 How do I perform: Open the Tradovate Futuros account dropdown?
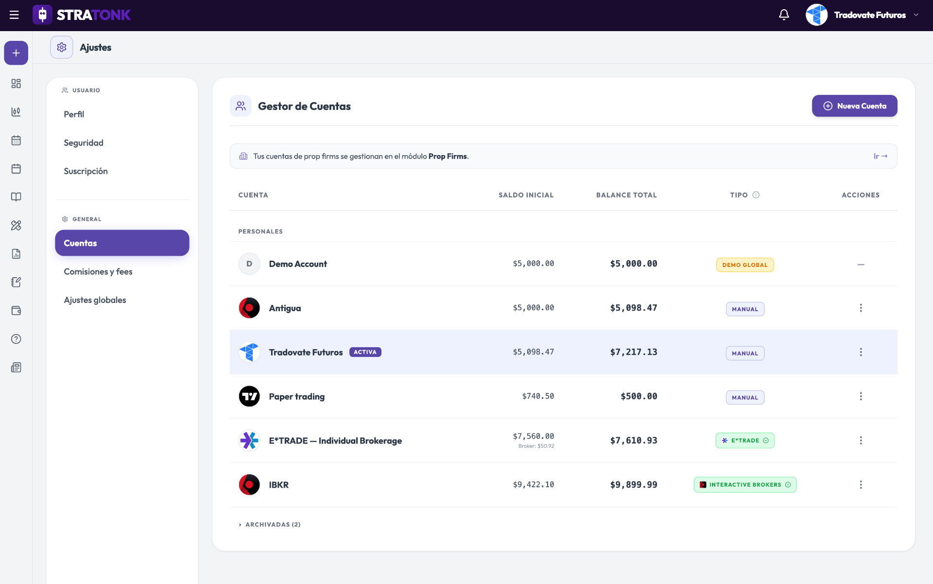tap(863, 15)
